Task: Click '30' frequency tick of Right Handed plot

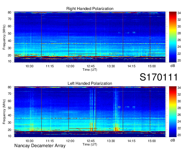Action: (9, 48)
